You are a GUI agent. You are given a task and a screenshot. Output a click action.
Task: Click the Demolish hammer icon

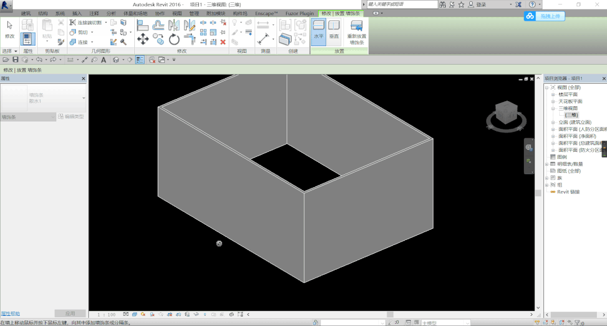pyautogui.click(x=124, y=42)
